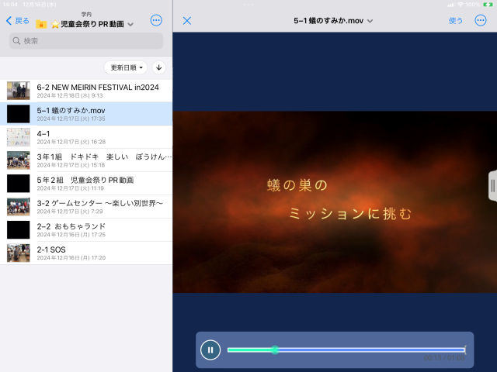Viewport: 497px width, 372px height.
Task: Click black thumbnail of 5-1 蟻のすみか.mov
Action: pos(19,114)
